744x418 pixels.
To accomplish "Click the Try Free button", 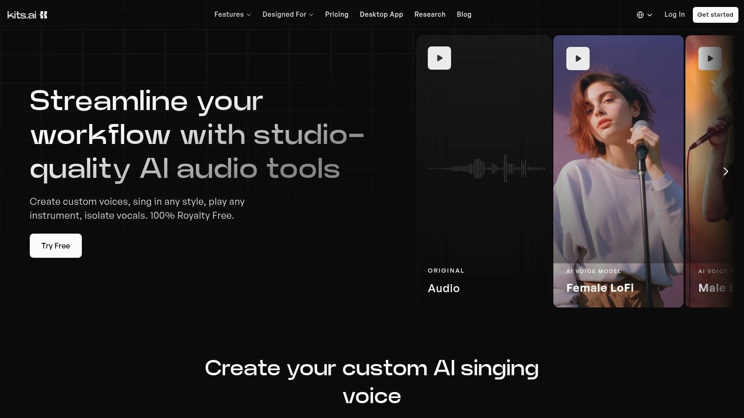I will [56, 246].
